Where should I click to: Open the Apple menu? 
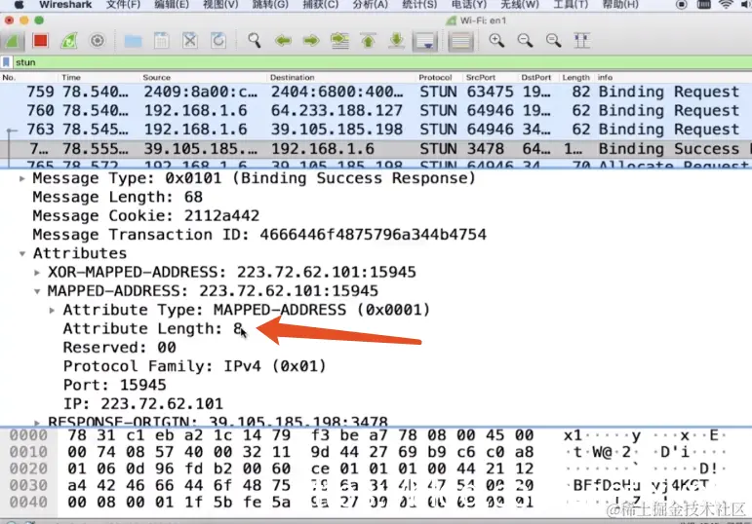pyautogui.click(x=19, y=5)
